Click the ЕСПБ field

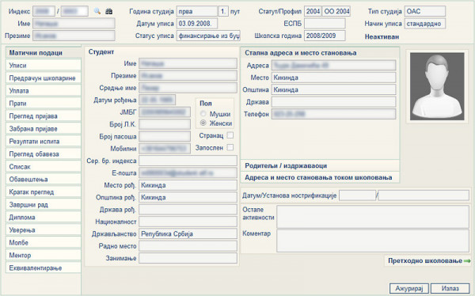(325, 24)
